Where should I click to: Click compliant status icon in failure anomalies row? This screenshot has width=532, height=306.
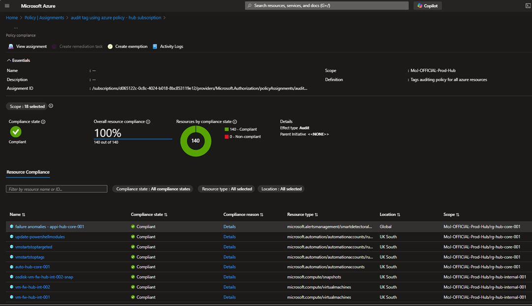point(133,226)
